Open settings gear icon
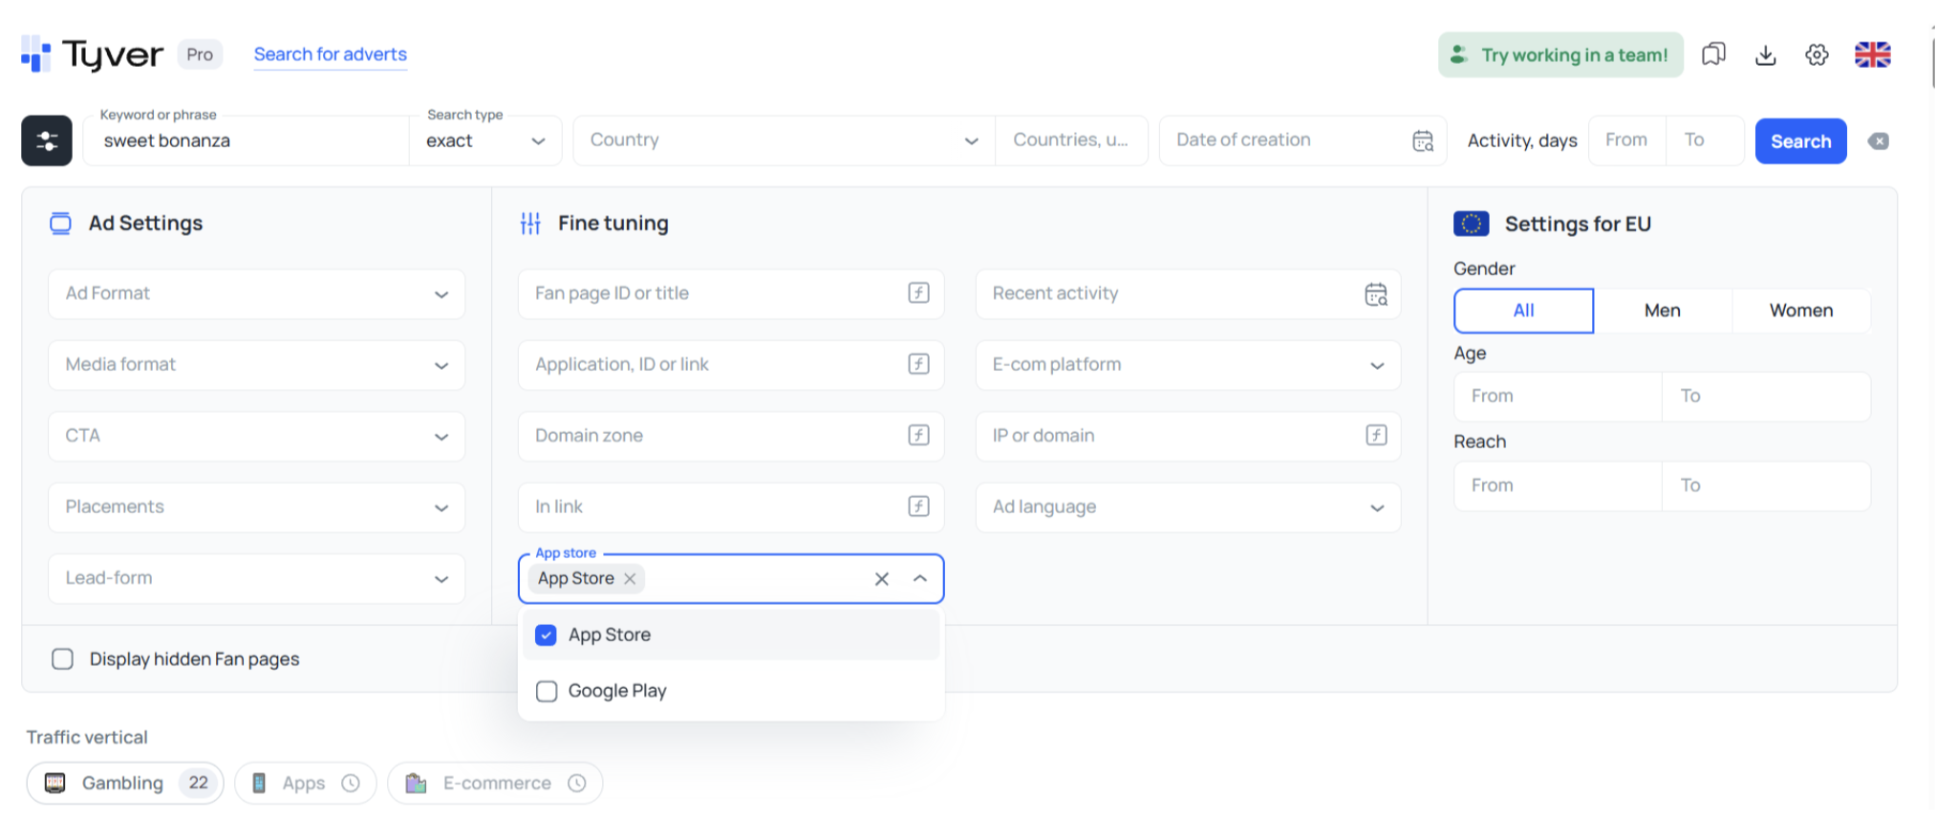 click(1817, 54)
